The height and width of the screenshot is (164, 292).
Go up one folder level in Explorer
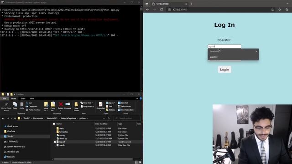pos(15,118)
